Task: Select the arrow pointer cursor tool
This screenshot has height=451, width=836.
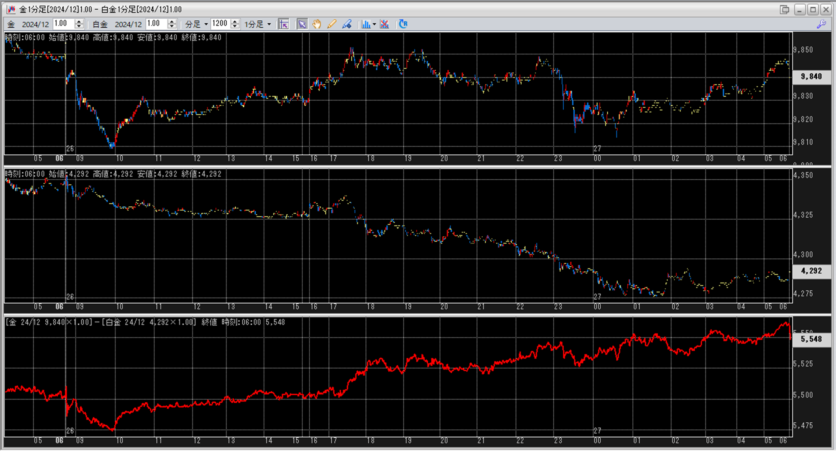Action: click(x=302, y=24)
